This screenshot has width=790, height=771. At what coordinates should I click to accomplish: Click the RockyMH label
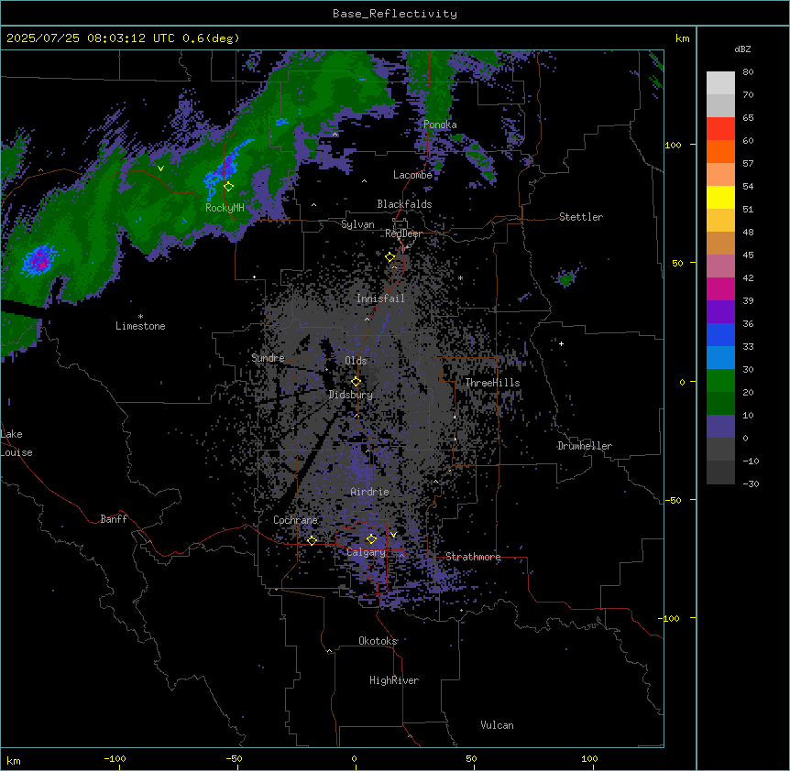coord(225,208)
